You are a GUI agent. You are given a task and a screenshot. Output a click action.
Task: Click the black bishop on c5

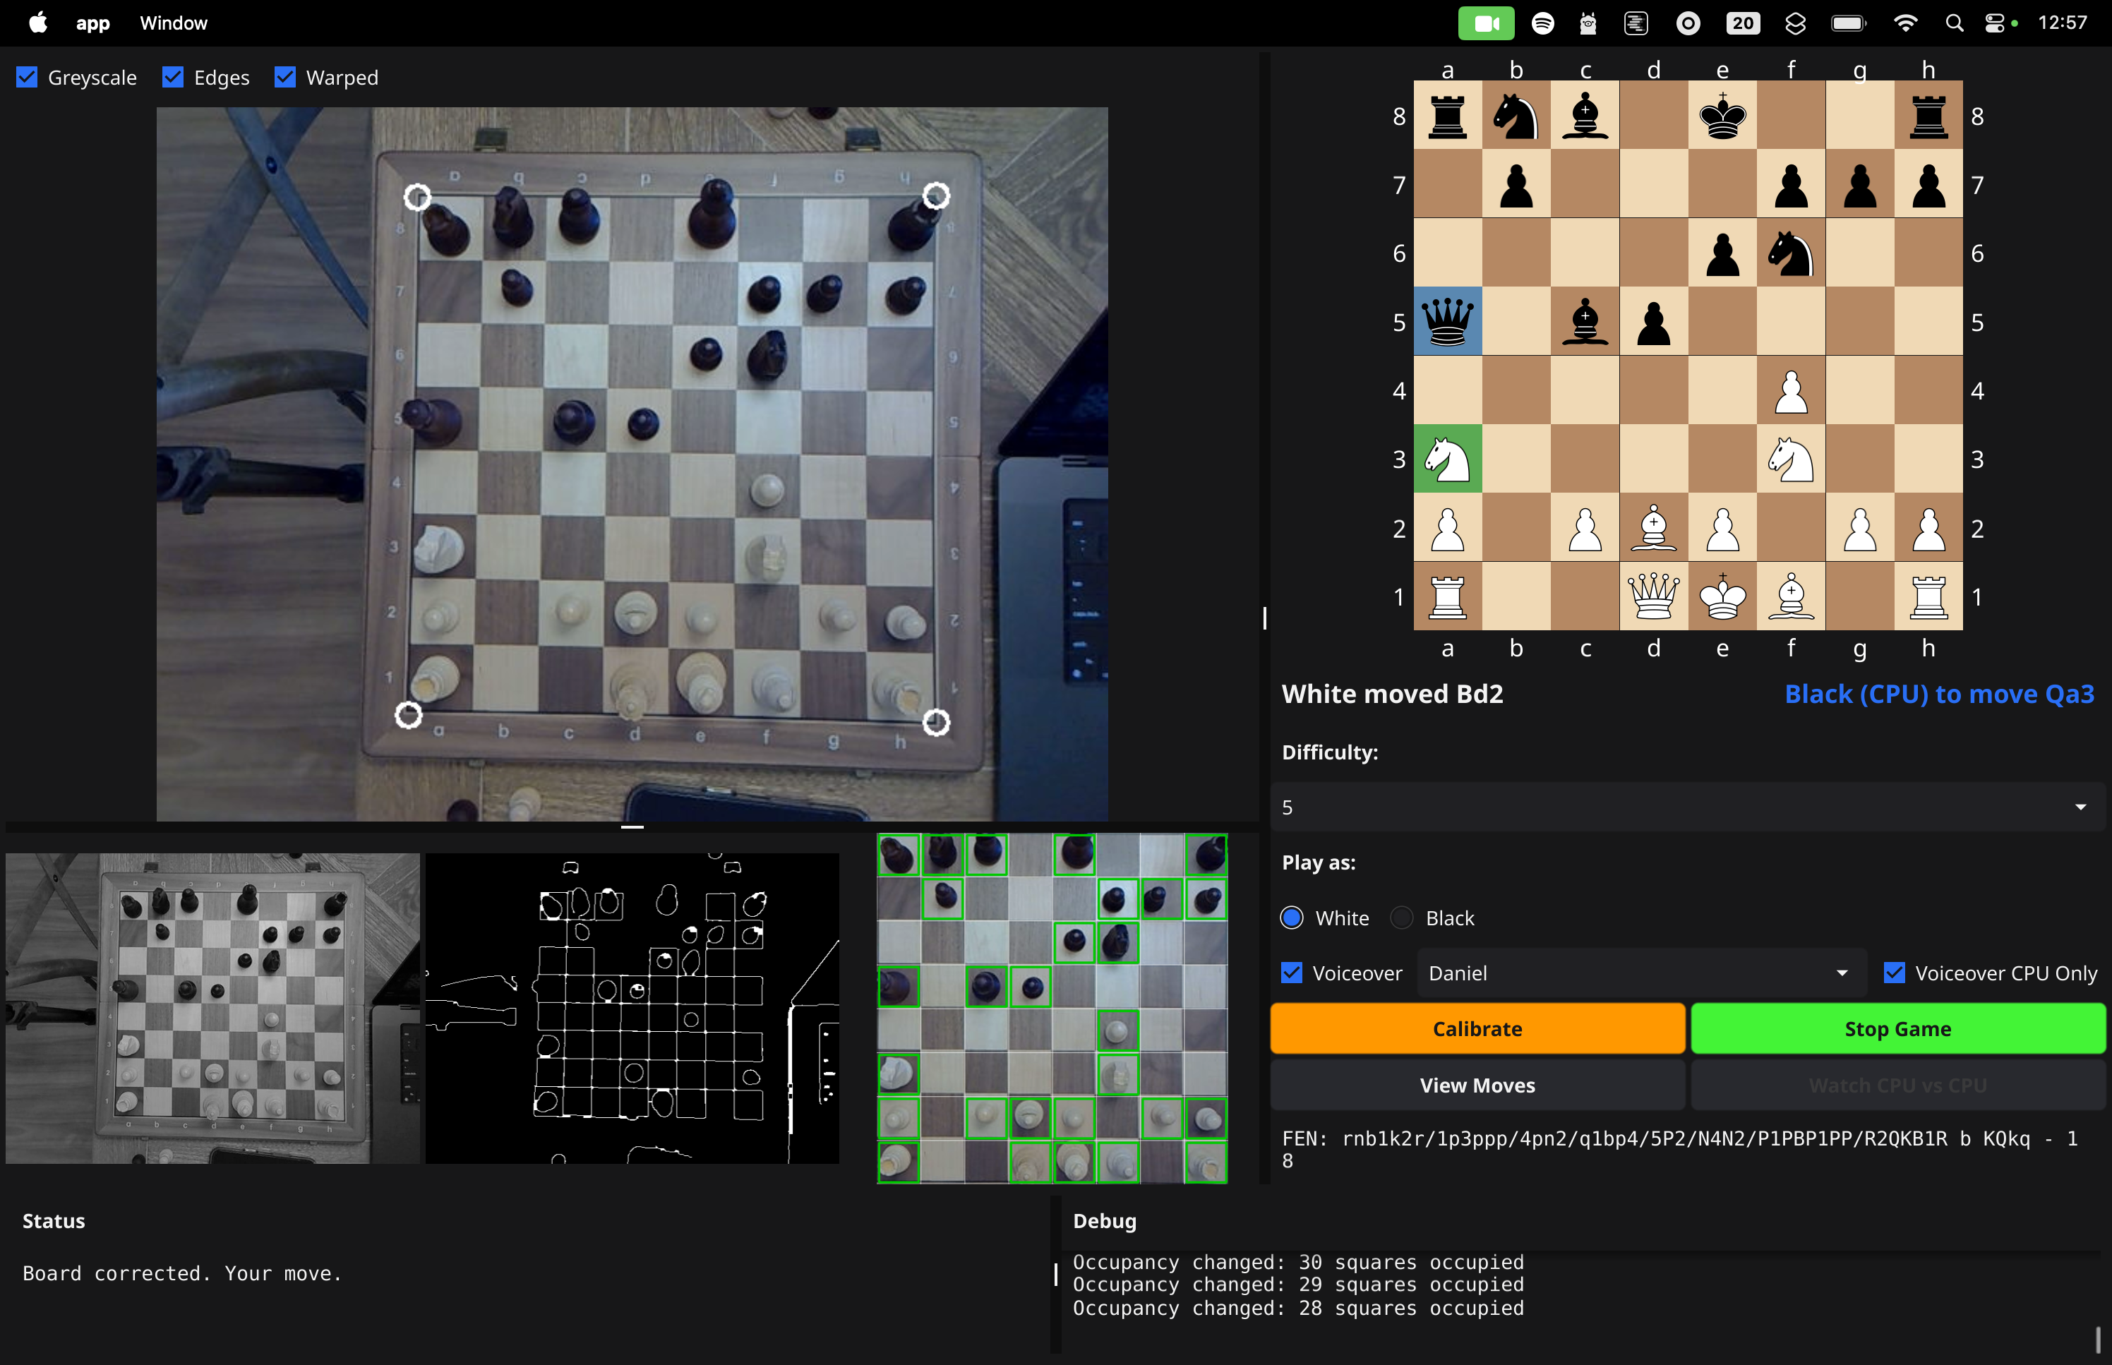(x=1585, y=322)
